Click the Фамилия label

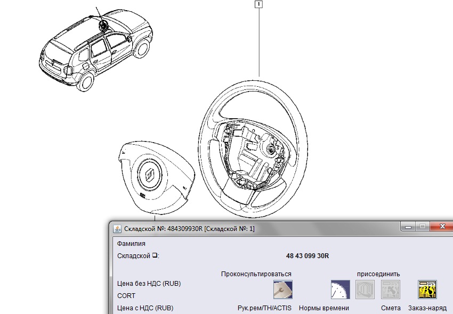131,244
